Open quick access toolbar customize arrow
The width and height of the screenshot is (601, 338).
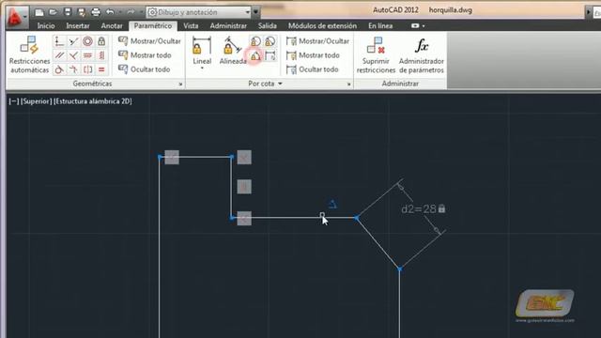coord(255,12)
